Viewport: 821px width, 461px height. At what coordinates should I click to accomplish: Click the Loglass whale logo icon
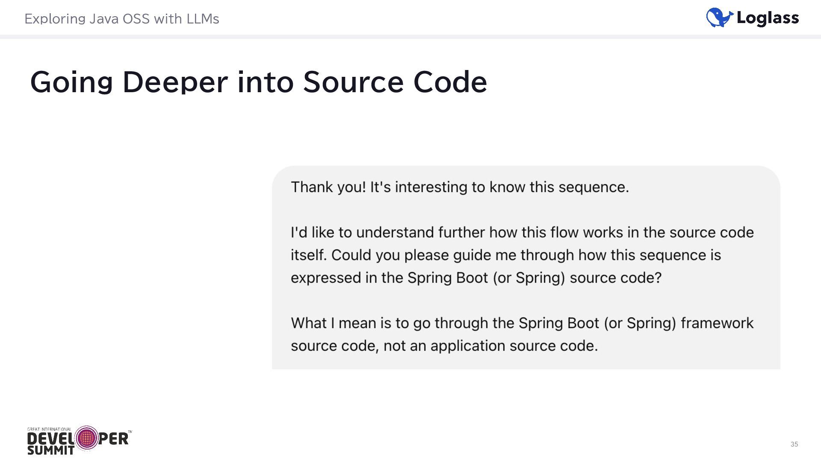(719, 18)
